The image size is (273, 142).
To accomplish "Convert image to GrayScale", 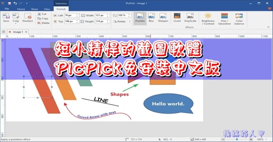I will click(x=190, y=18).
